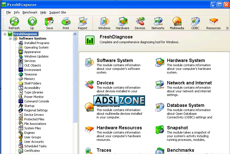
Task: Open the Info menu
Action: [17, 12]
